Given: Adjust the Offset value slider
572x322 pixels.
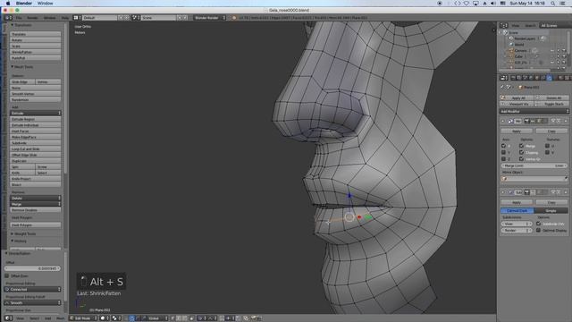Looking at the screenshot, I should pos(32,268).
